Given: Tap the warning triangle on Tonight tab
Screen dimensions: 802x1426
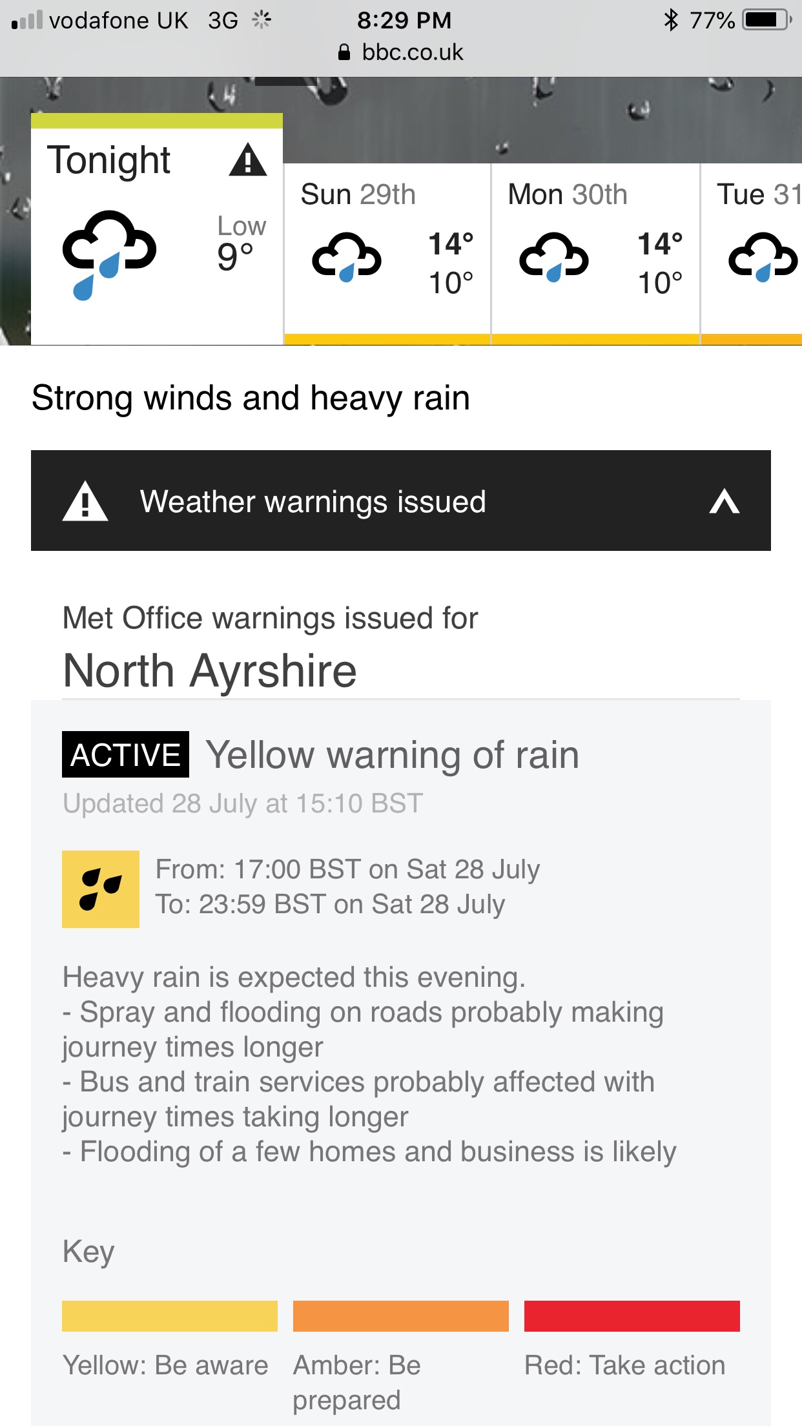Looking at the screenshot, I should (x=247, y=160).
